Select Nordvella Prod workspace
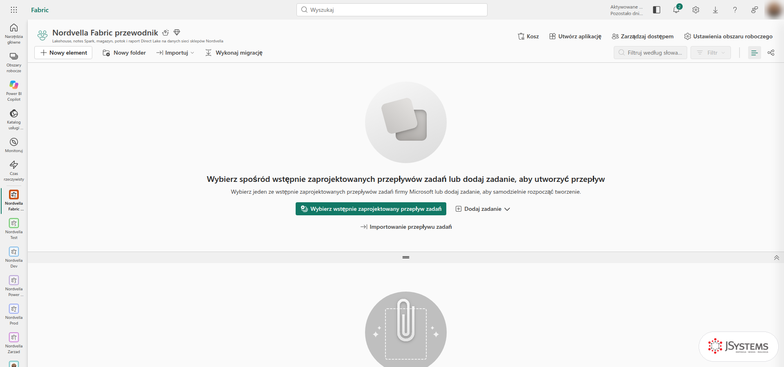The height and width of the screenshot is (367, 784). pyautogui.click(x=14, y=314)
